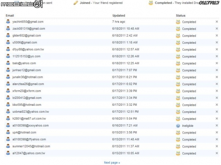This screenshot has height=165, width=221.
Task: Click the Ineligible question-mark status icon
Action: point(178,126)
